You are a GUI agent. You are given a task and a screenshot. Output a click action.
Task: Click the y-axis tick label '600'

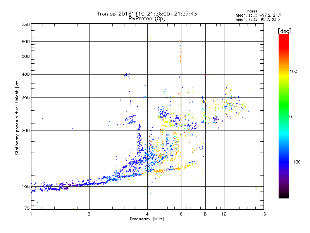(x=26, y=42)
